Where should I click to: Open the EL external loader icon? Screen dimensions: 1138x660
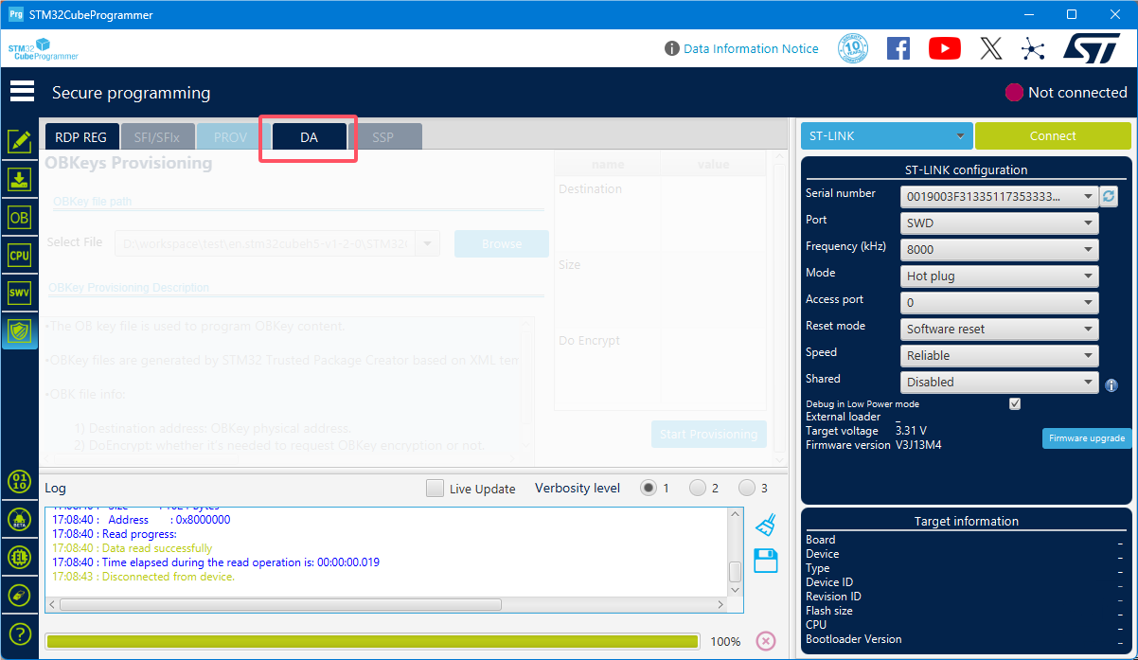point(19,557)
